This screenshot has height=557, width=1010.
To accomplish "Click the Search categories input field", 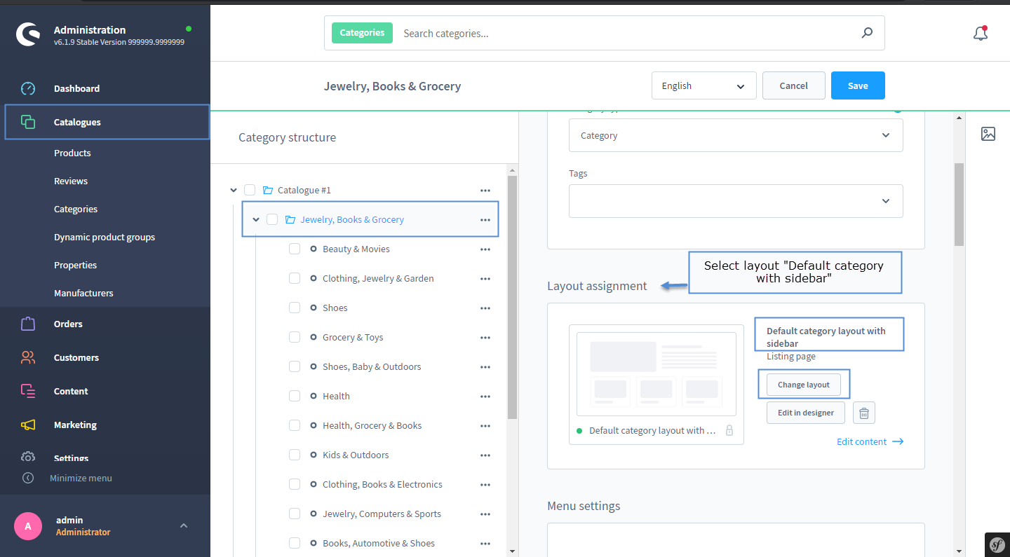I will point(628,33).
